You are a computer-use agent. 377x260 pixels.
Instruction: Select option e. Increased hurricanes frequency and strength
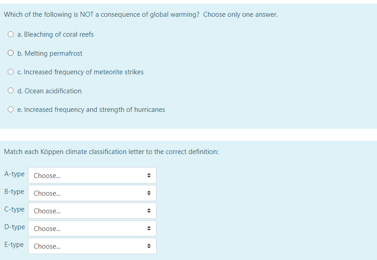coord(10,110)
